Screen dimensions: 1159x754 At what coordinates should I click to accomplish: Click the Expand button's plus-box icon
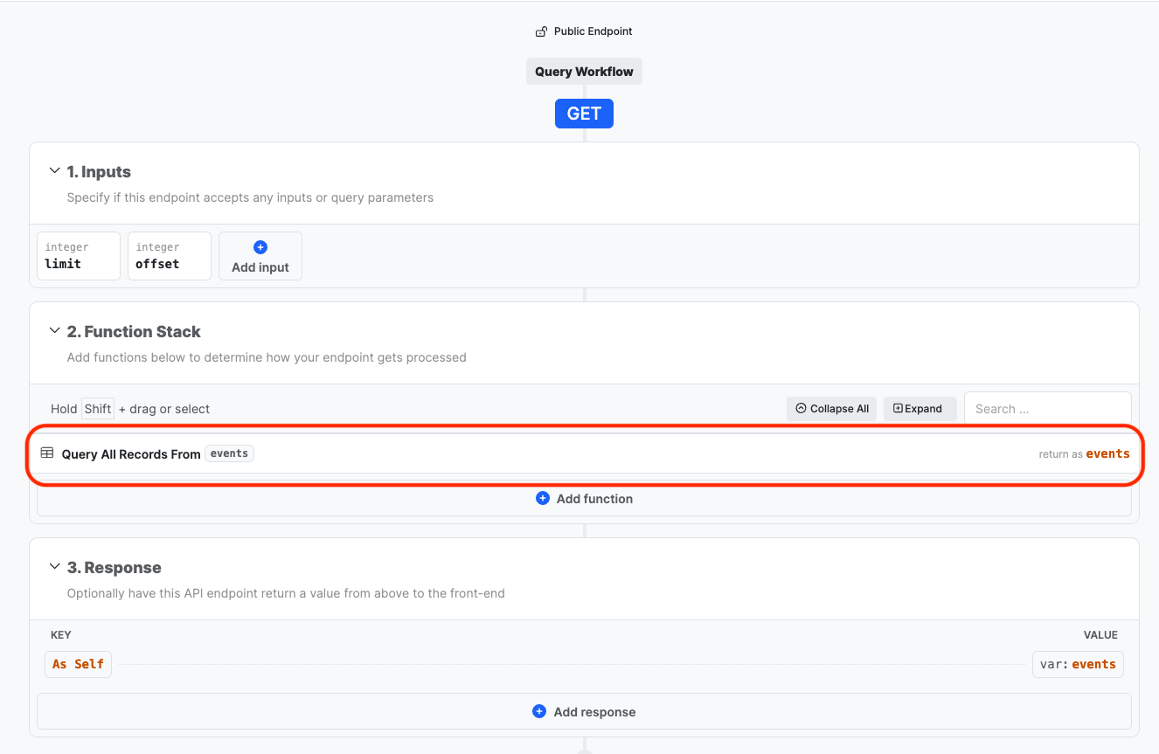click(898, 408)
